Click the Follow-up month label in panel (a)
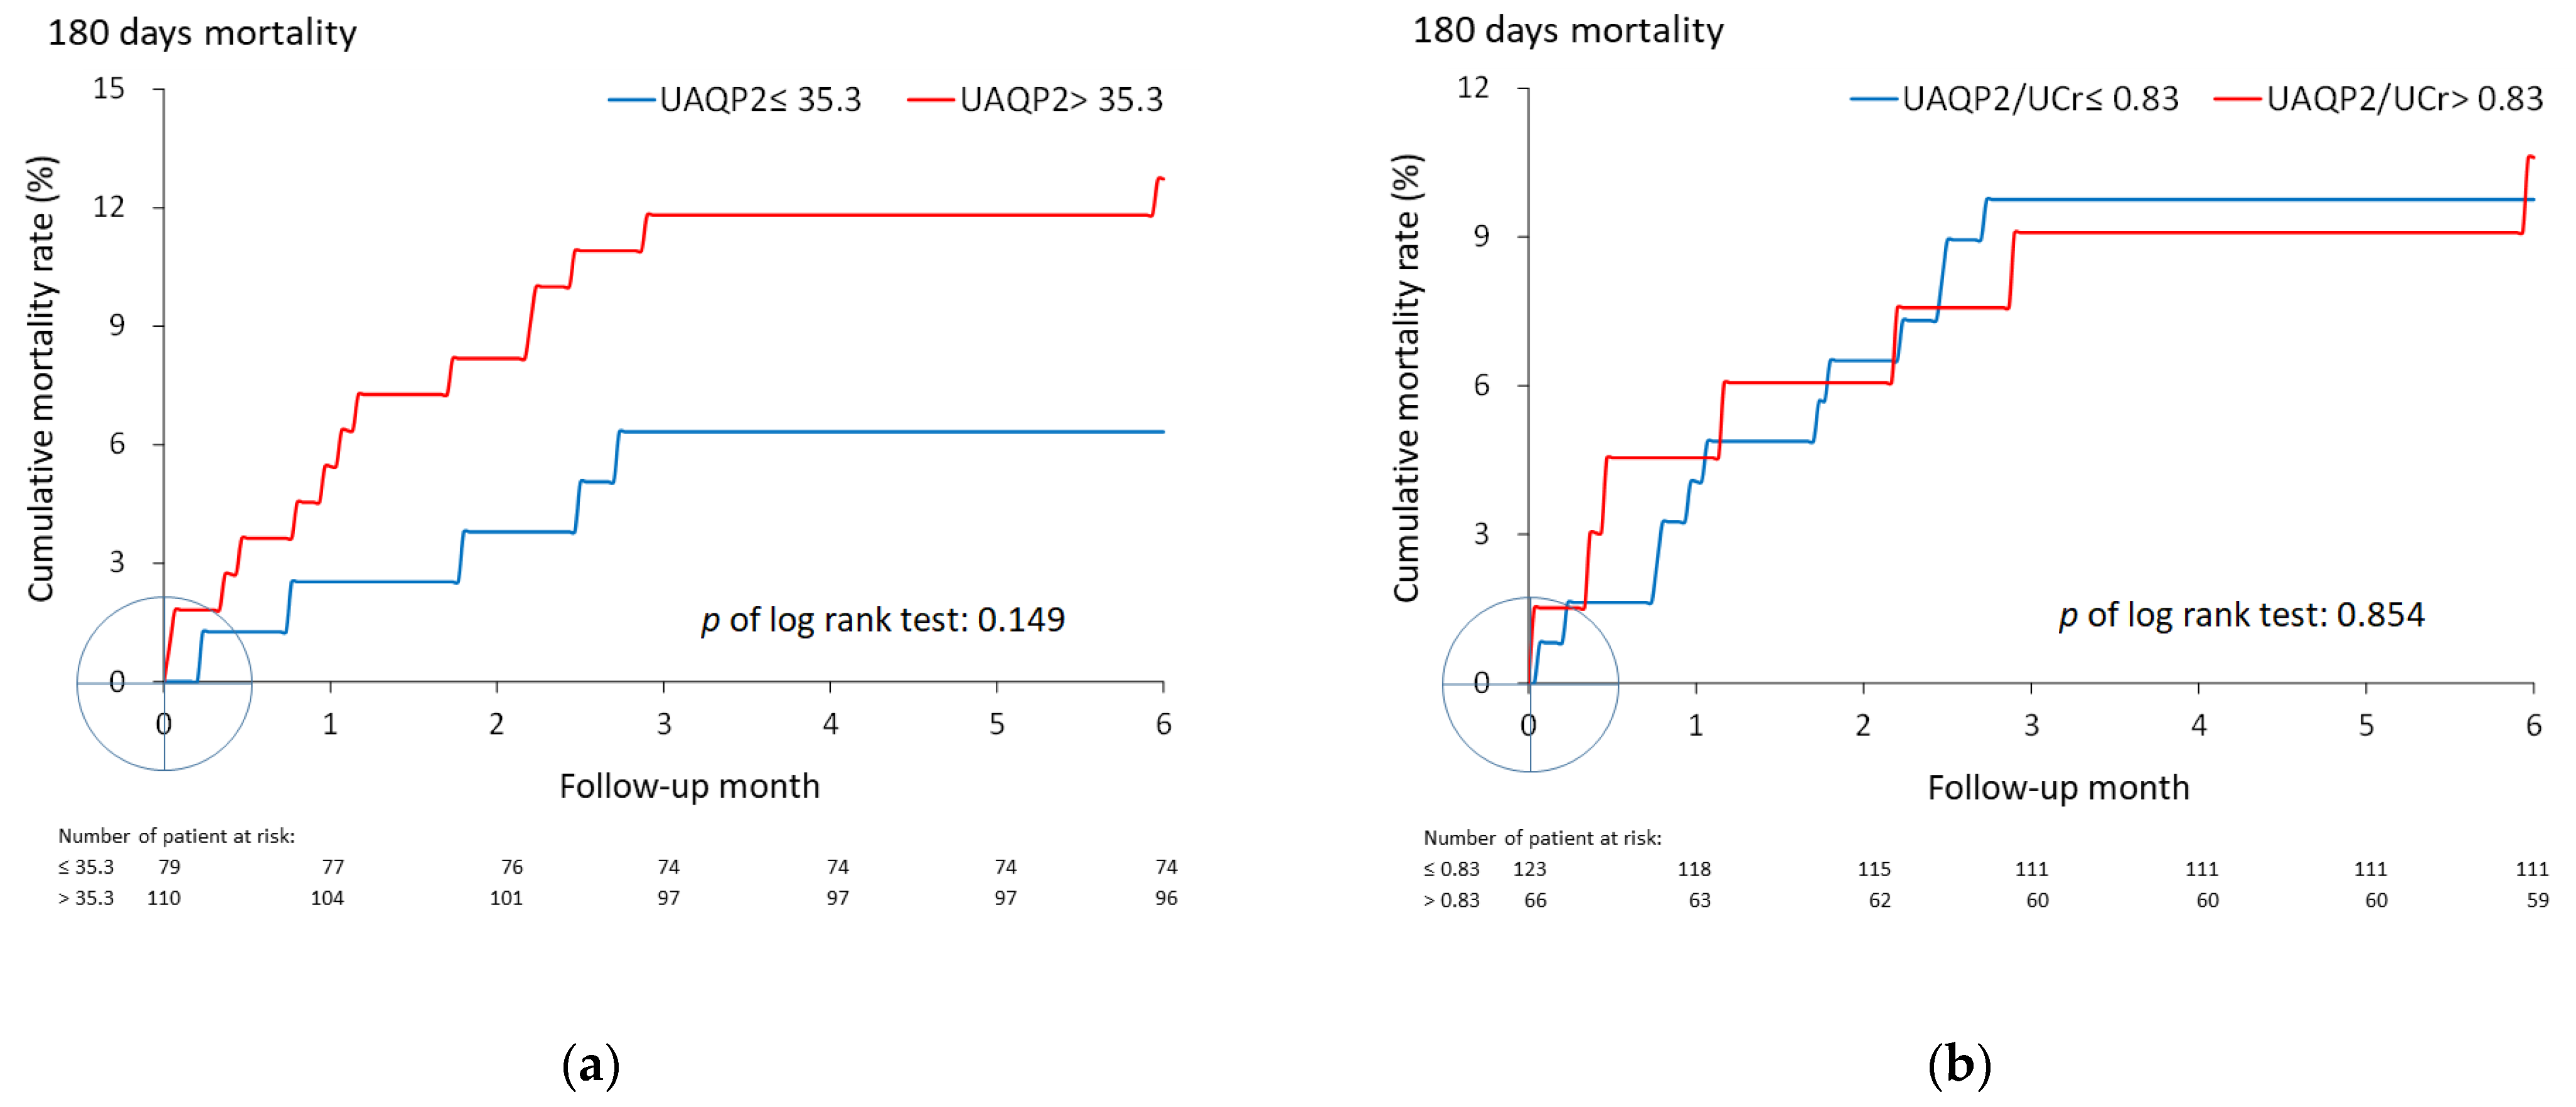Image resolution: width=2576 pixels, height=1107 pixels. 689,787
